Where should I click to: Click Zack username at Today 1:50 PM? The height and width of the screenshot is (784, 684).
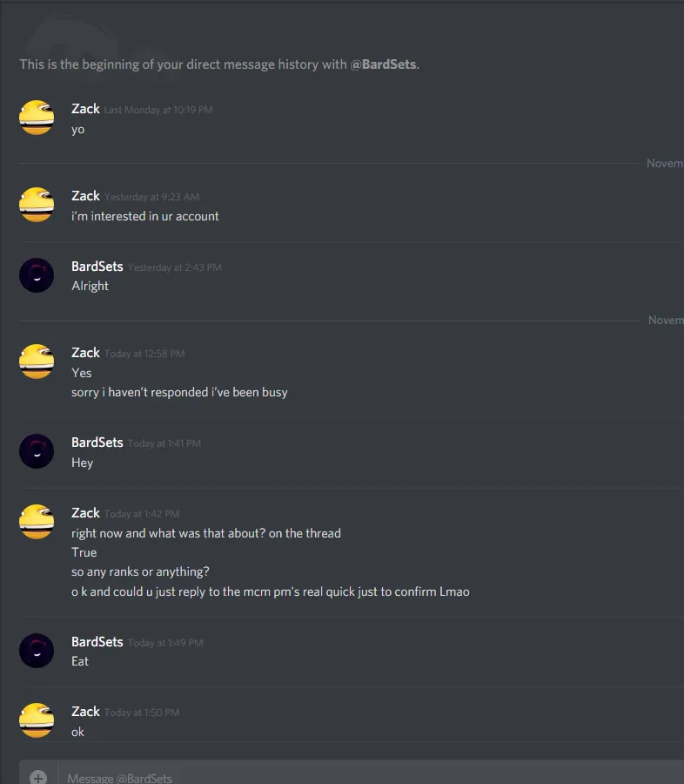[85, 712]
